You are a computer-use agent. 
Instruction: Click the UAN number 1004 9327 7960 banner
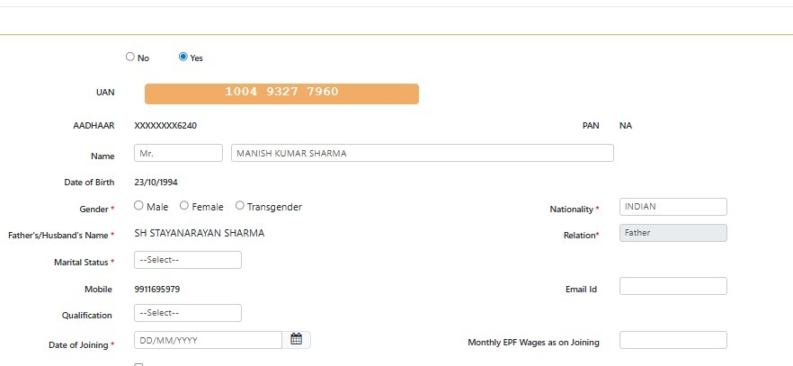point(281,94)
